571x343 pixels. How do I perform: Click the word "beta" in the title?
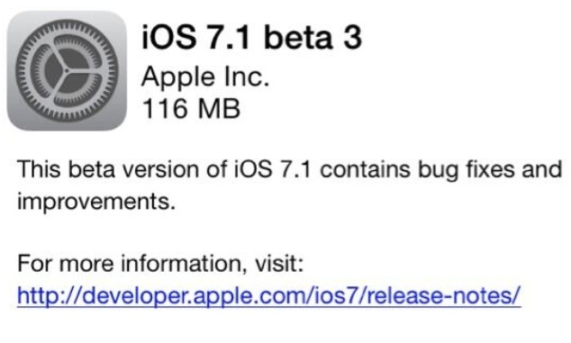click(299, 38)
